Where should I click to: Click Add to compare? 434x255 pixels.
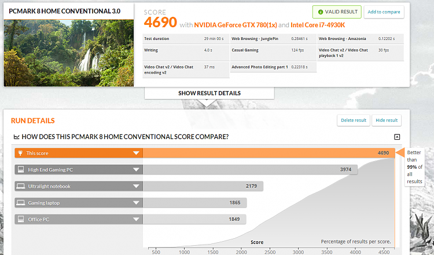pyautogui.click(x=384, y=12)
